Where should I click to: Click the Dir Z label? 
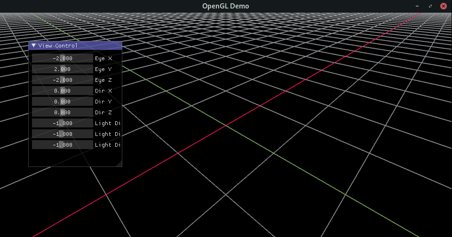[x=103, y=112]
